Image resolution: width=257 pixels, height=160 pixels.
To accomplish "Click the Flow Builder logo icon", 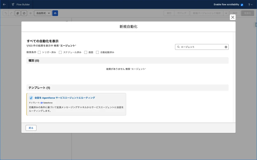I will click(13, 4).
